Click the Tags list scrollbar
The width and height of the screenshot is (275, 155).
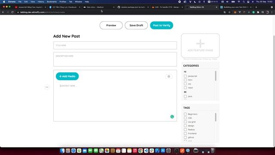(x=216, y=117)
